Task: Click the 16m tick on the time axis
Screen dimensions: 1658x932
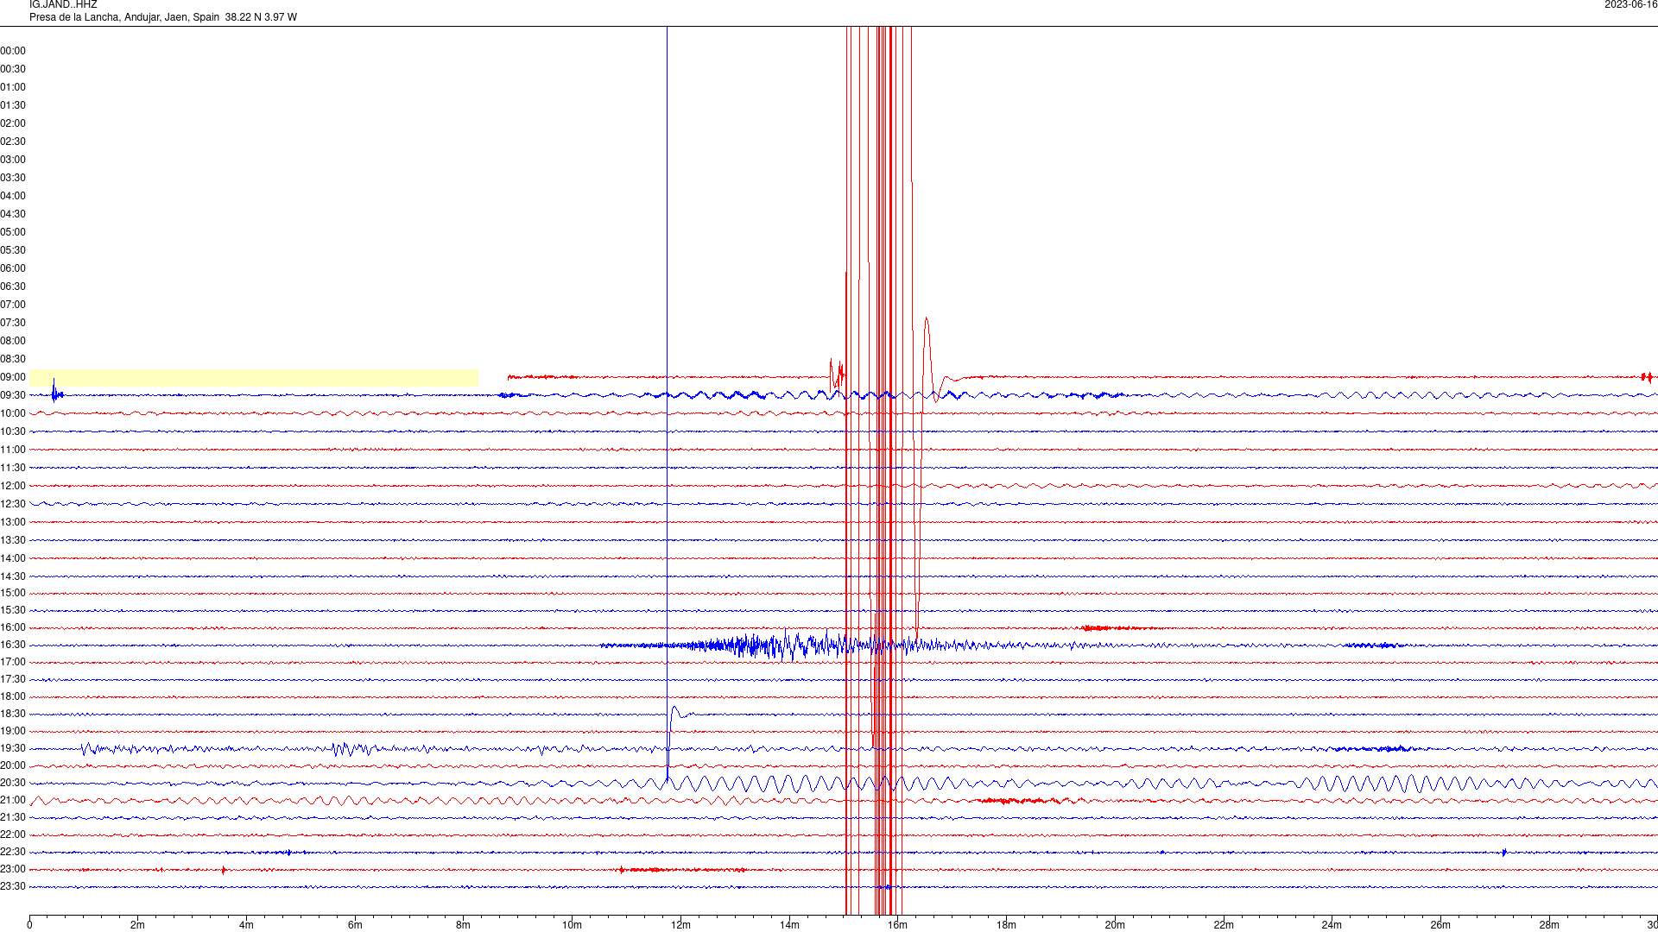Action: point(898,925)
